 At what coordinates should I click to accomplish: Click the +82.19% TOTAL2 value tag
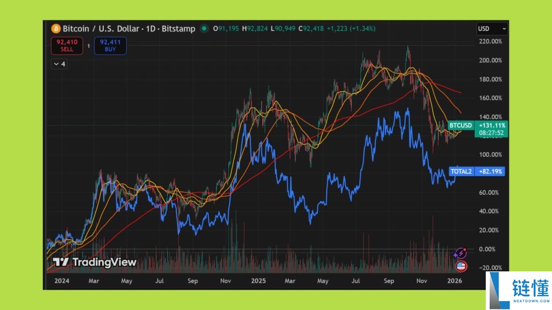(490, 172)
